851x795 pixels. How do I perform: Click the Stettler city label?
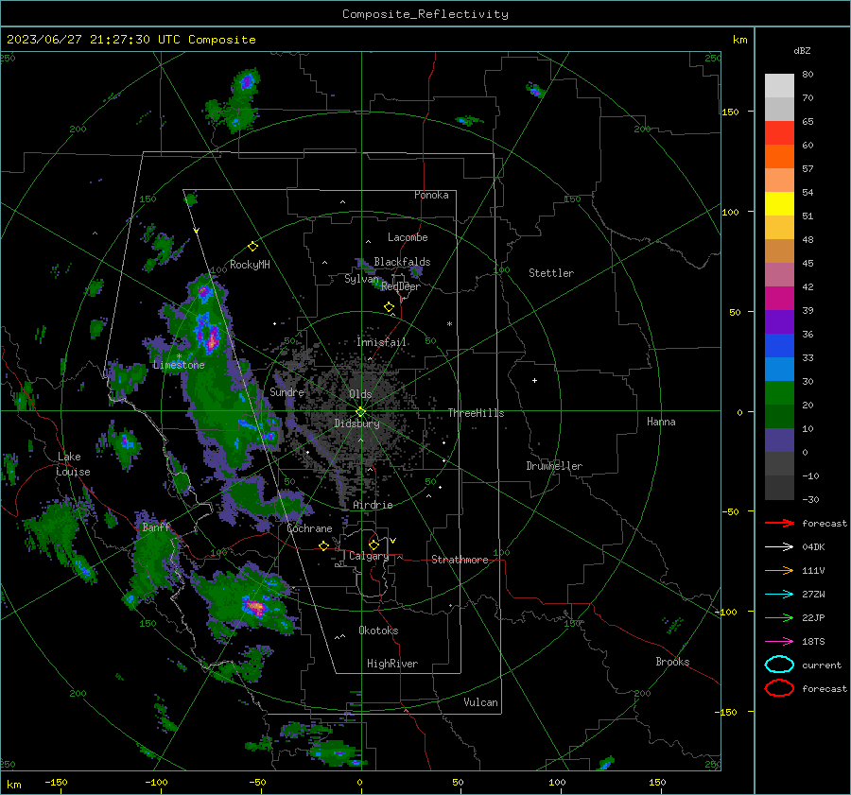tap(551, 273)
